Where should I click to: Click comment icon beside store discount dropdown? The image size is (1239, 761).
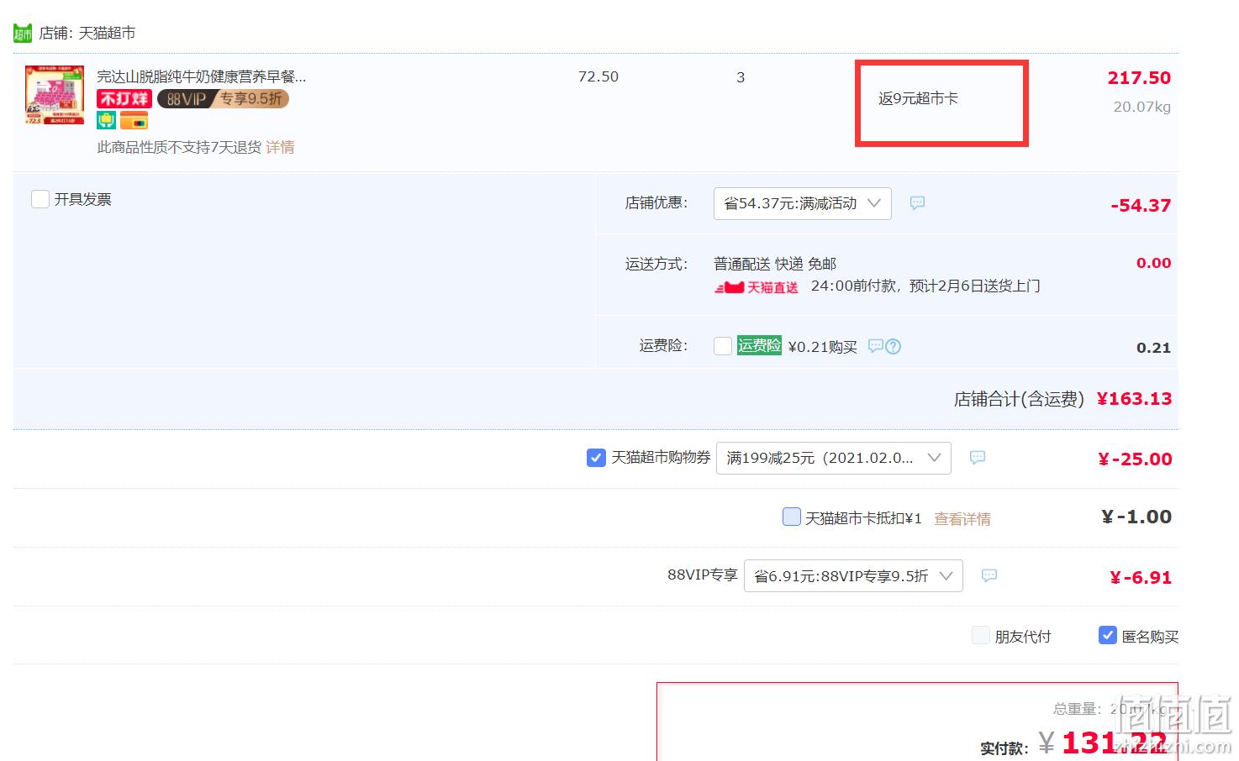point(917,202)
